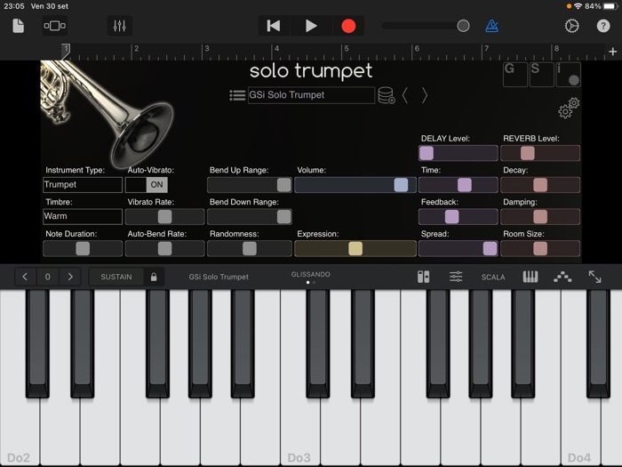Start playback with Play button
This screenshot has width=622, height=467.
pyautogui.click(x=311, y=26)
